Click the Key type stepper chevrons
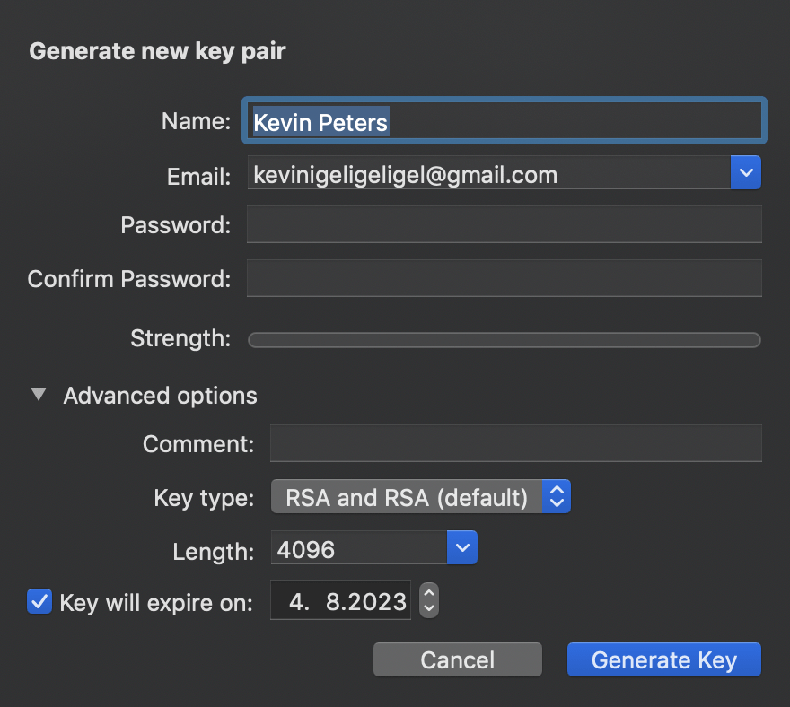Screen dimensions: 790x707 point(557,495)
